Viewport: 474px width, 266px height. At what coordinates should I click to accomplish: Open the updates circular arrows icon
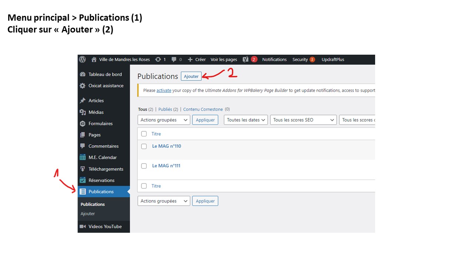tap(158, 59)
